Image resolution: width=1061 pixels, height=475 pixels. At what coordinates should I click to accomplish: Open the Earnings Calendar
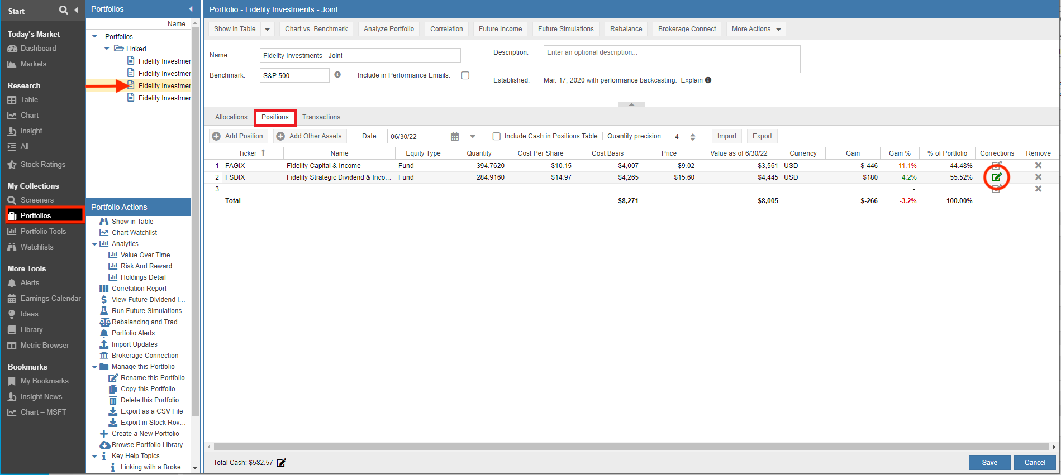[x=44, y=299]
